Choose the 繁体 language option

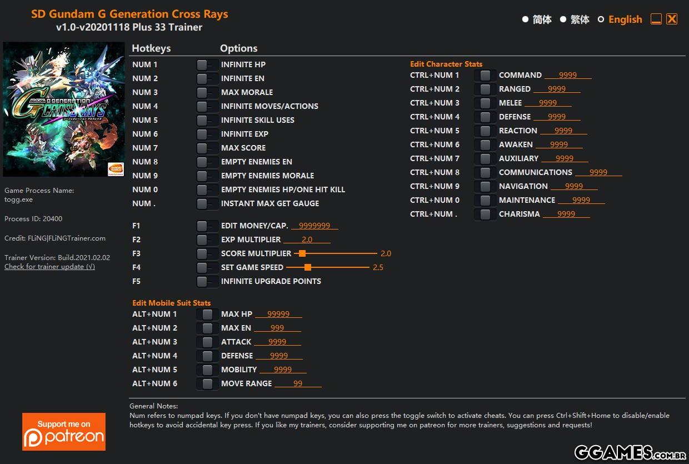(563, 19)
